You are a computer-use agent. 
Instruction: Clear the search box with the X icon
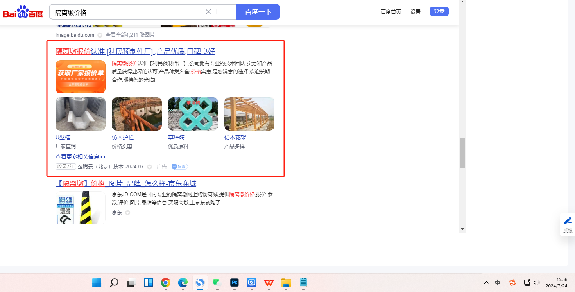[208, 12]
